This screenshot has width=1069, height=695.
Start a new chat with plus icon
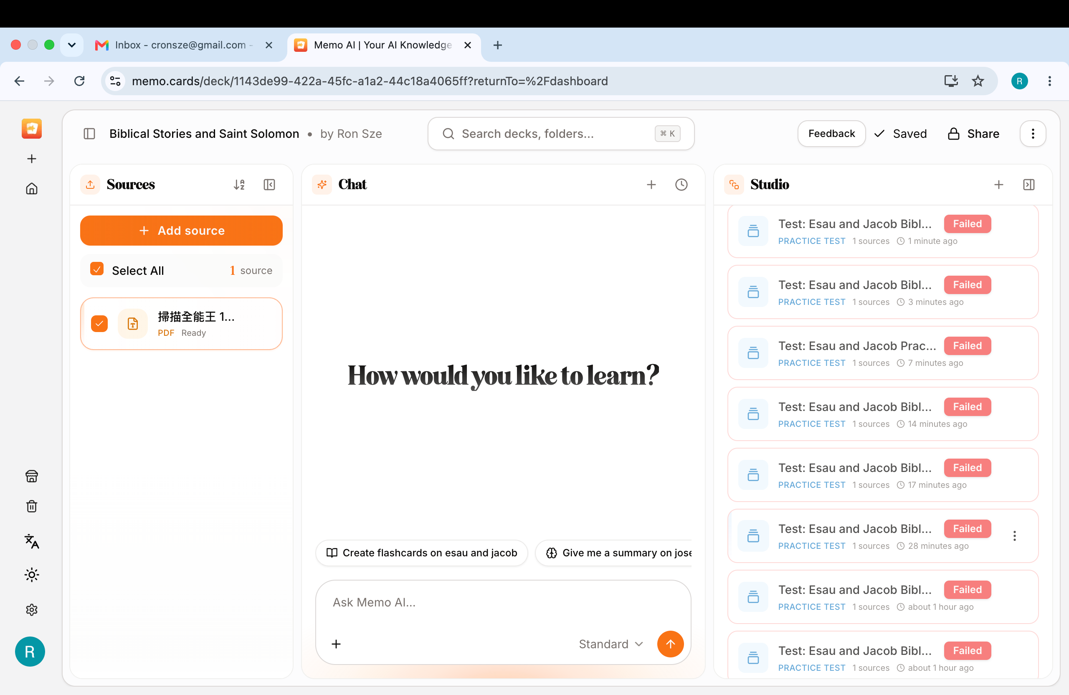(x=651, y=185)
